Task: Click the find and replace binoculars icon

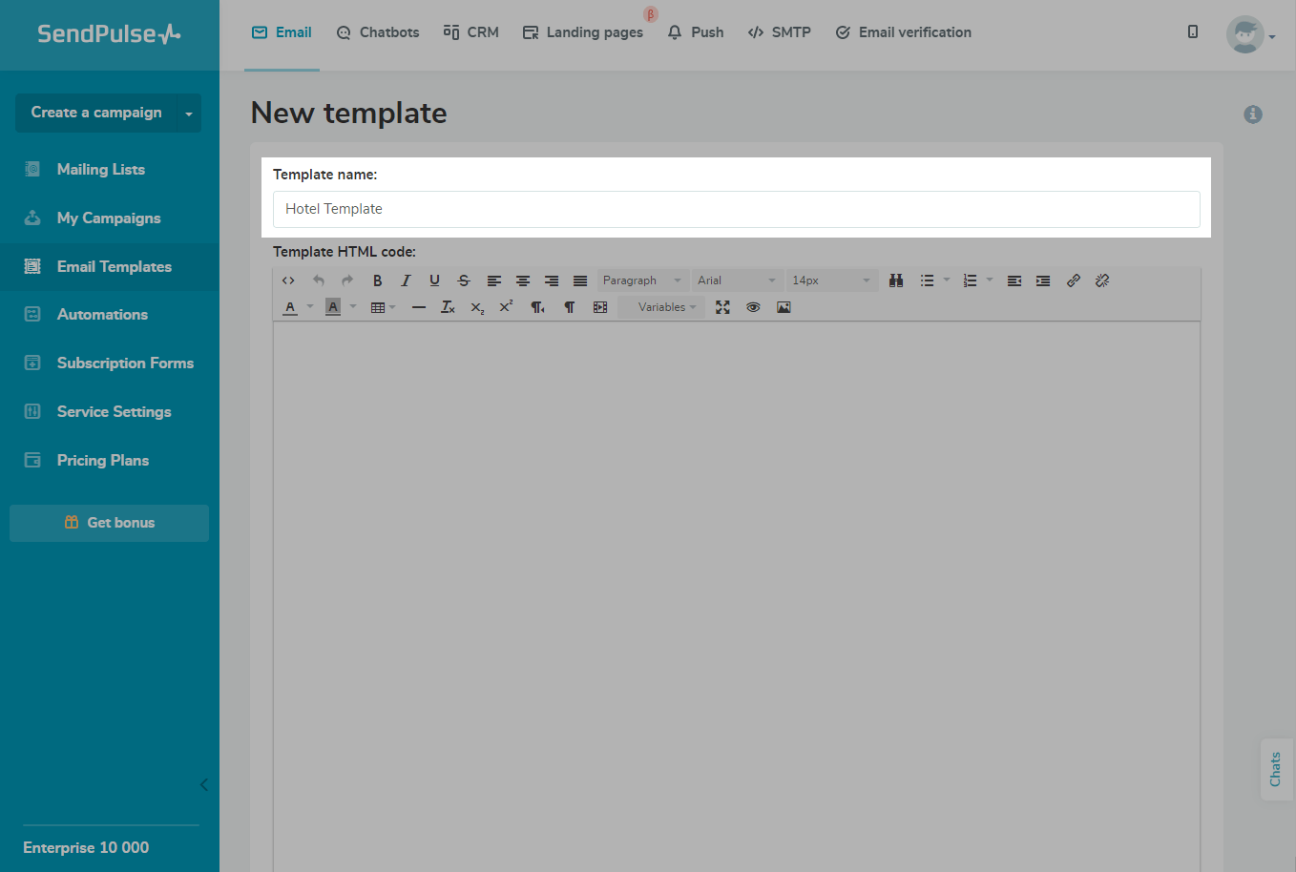Action: click(896, 280)
